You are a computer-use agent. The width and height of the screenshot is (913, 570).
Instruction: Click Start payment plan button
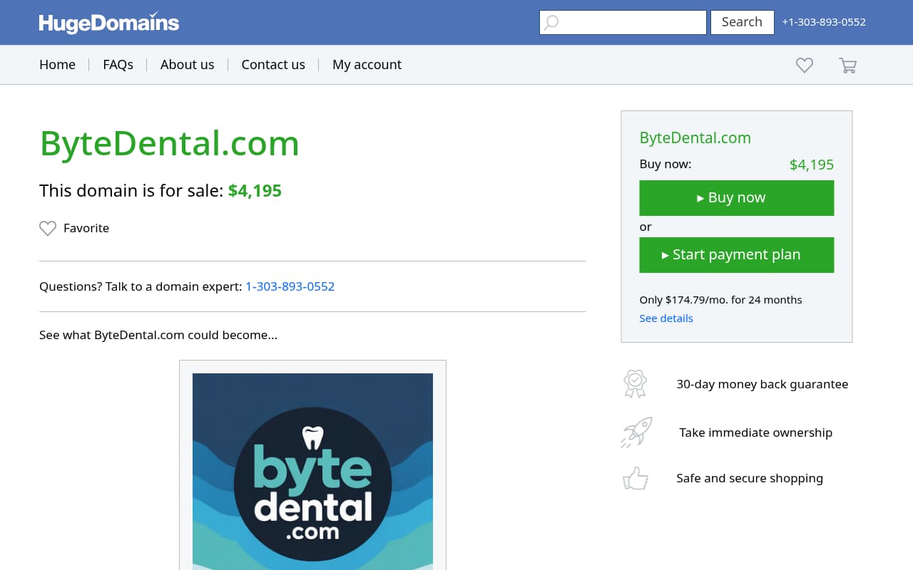[736, 254]
